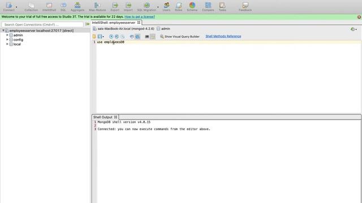Follow the 'How to get a license?' link
The width and height of the screenshot is (362, 203).
click(140, 17)
